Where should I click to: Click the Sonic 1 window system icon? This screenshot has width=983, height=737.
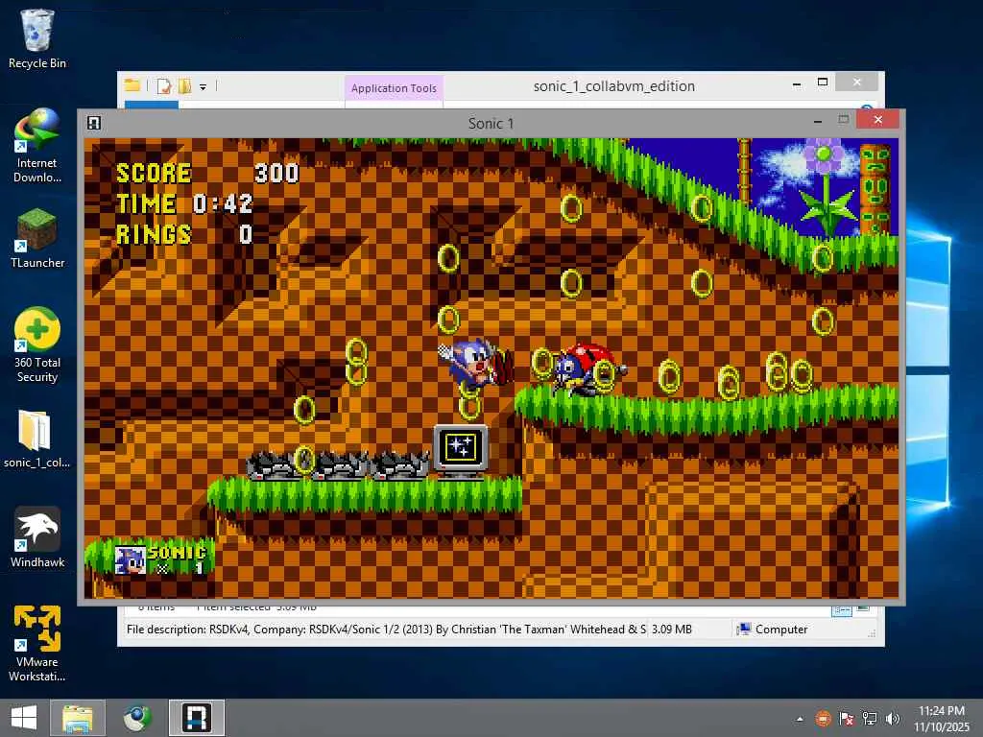coord(94,123)
